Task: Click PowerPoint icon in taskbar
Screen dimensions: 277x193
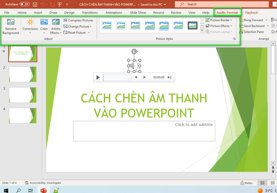Action: (43, 190)
